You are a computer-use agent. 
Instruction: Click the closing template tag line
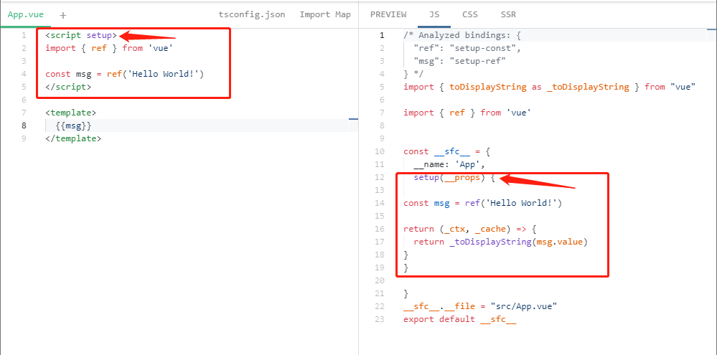[74, 138]
